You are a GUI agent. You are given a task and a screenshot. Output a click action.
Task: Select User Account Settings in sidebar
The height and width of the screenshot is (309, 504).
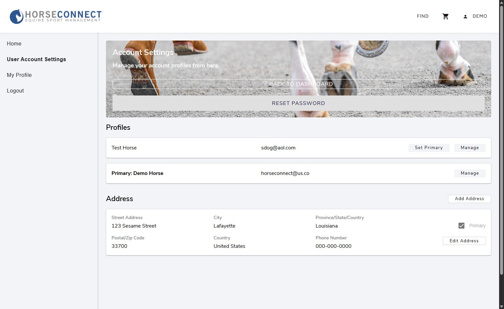point(36,60)
